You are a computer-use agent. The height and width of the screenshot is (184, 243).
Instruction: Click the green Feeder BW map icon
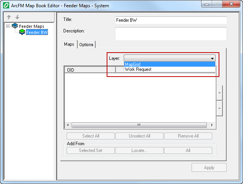(x=22, y=32)
